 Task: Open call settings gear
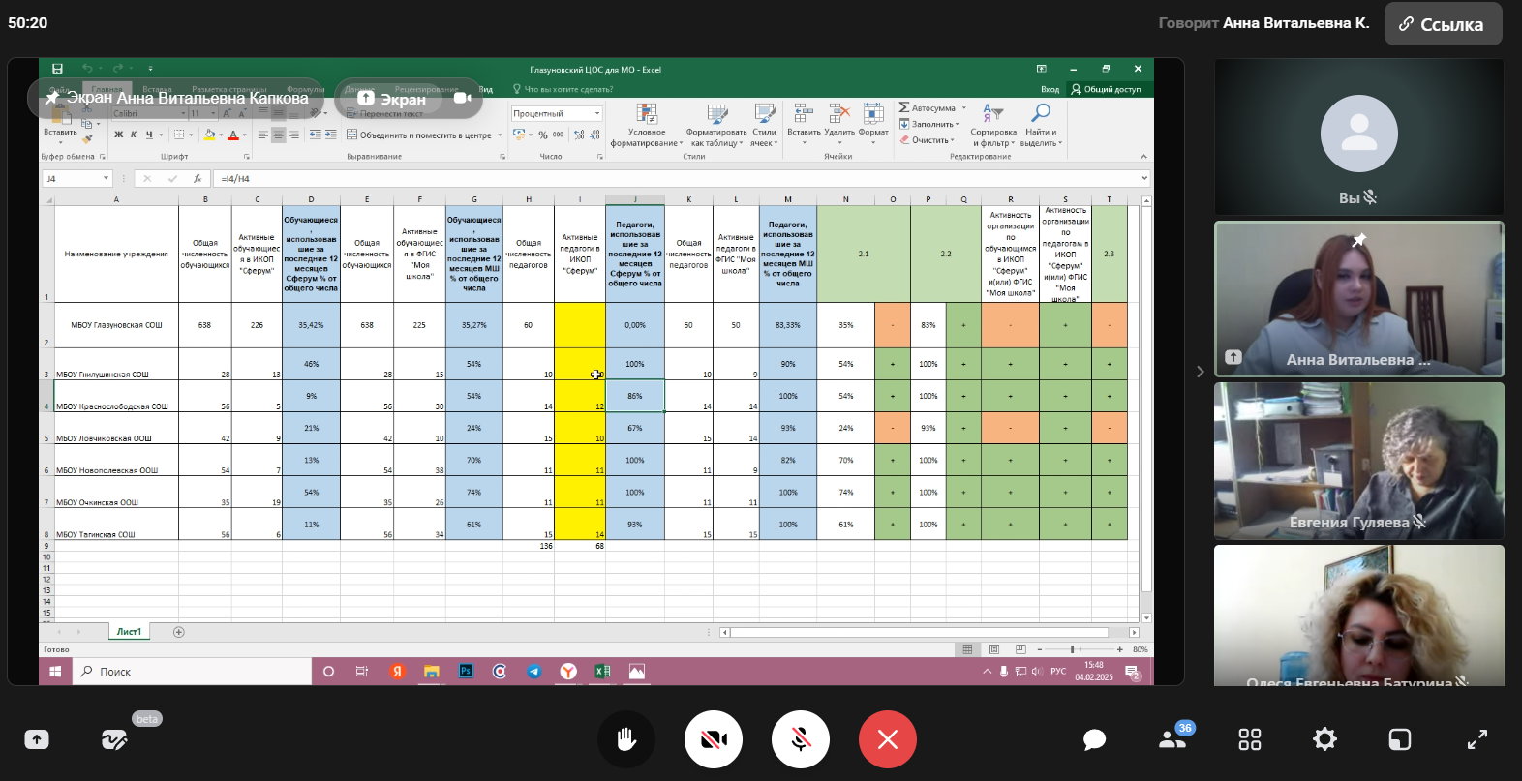click(1324, 740)
